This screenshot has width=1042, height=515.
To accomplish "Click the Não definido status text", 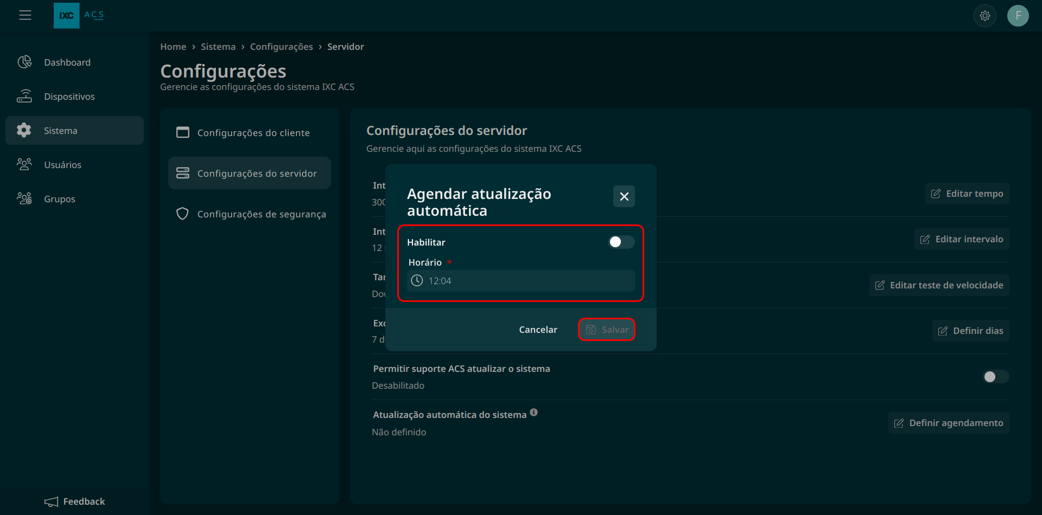I will (x=399, y=432).
